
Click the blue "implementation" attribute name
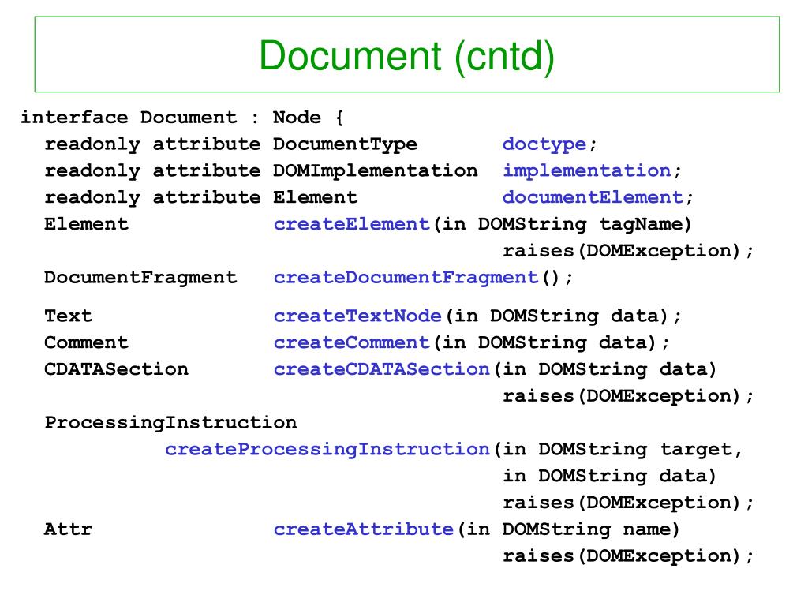pos(586,171)
